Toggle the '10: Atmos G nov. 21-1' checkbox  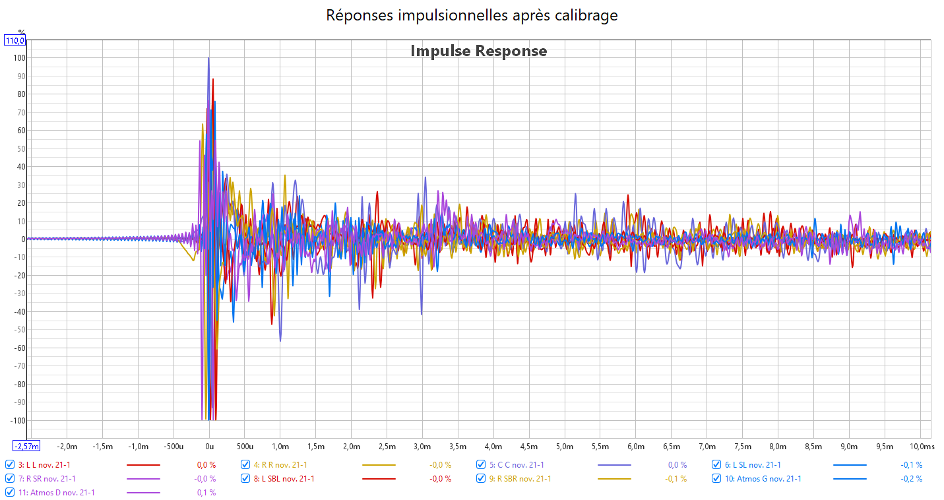click(x=717, y=478)
